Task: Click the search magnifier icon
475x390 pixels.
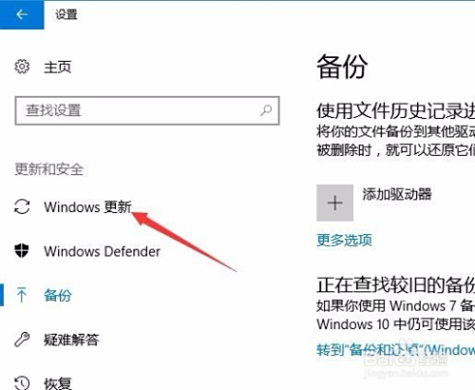Action: coord(266,110)
